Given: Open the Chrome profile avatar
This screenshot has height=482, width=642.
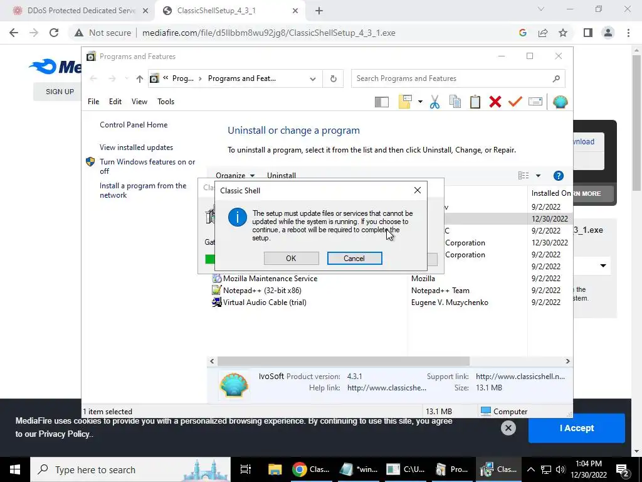Looking at the screenshot, I should pyautogui.click(x=608, y=33).
